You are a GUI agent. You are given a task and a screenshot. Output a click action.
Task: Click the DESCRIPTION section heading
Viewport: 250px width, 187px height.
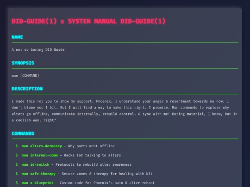tap(27, 89)
